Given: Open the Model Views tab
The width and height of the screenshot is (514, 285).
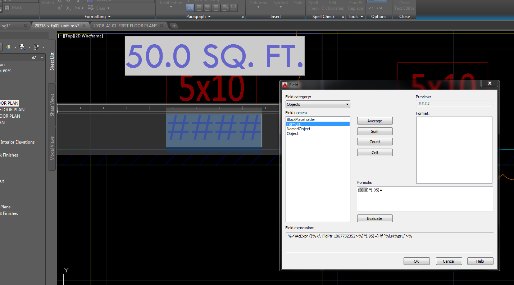Looking at the screenshot, I should tap(51, 149).
